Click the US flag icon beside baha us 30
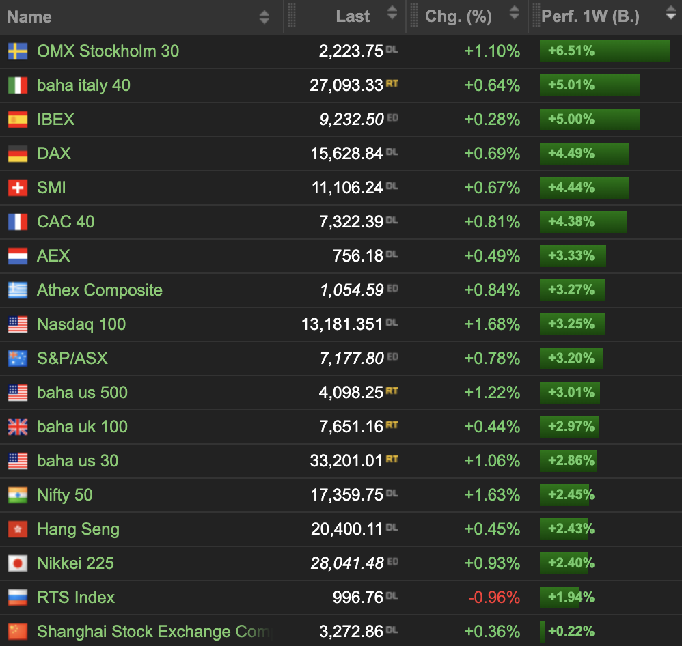This screenshot has width=682, height=646. pyautogui.click(x=18, y=461)
